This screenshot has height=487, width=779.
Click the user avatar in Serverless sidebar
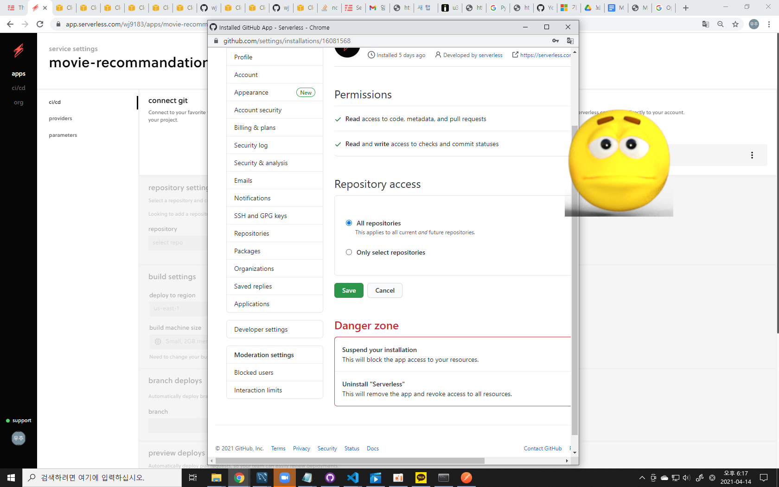coord(19,438)
